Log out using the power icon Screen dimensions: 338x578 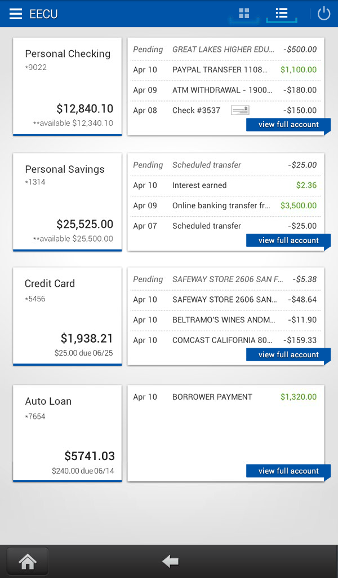pyautogui.click(x=324, y=13)
